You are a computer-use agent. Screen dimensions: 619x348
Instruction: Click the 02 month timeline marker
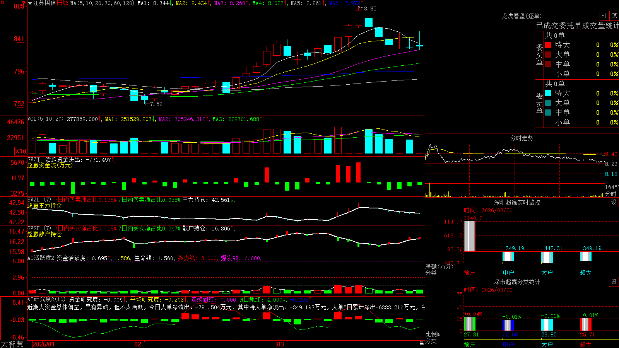click(138, 344)
